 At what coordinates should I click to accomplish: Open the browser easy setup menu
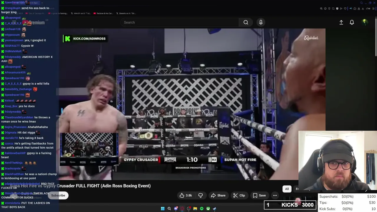tap(373, 9)
